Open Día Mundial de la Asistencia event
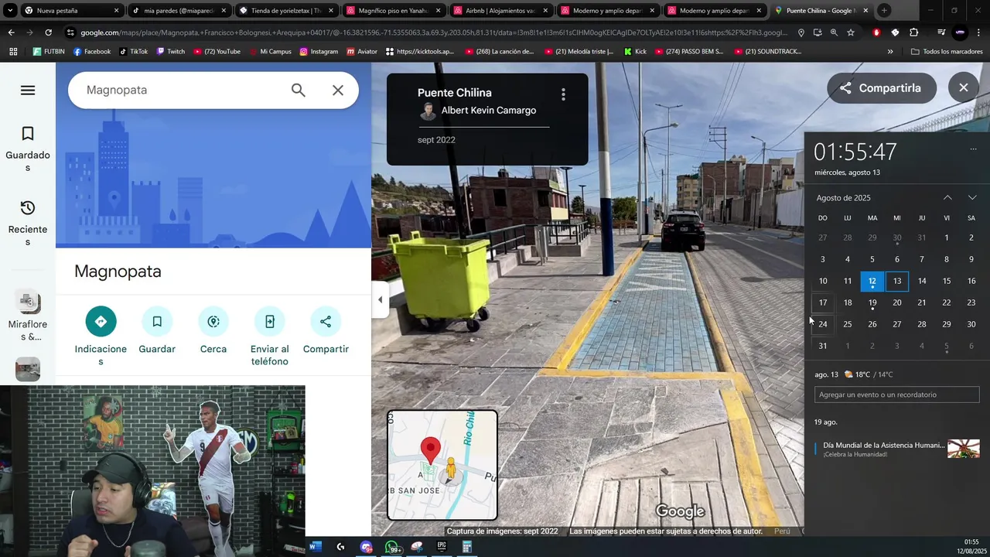The height and width of the screenshot is (557, 990). point(897,449)
